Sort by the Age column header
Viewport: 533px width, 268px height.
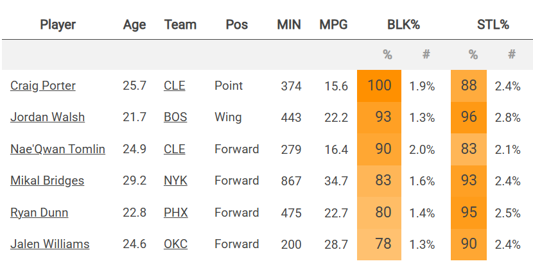[x=134, y=25]
